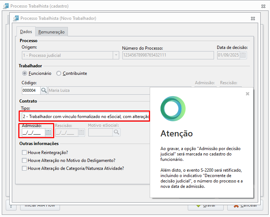Screen dimensions: 270x217
Task: Search worker code with magnifier icon
Action: click(x=44, y=90)
